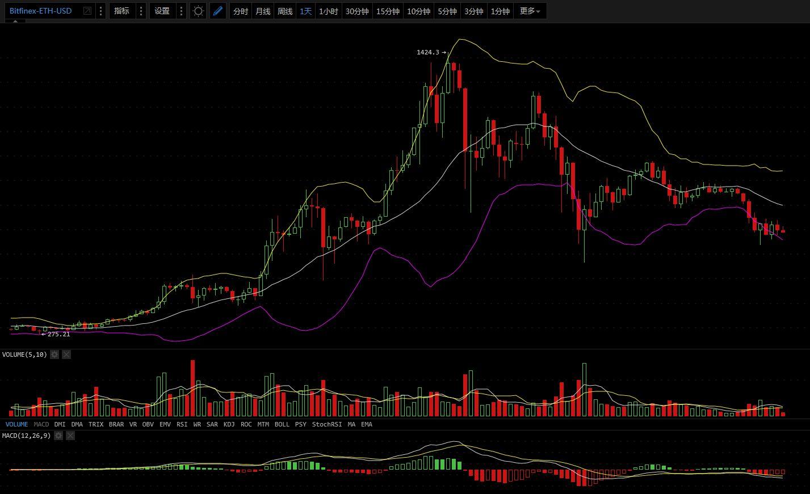810x494 pixels.
Task: Select the 5分钟 timeframe
Action: [447, 11]
